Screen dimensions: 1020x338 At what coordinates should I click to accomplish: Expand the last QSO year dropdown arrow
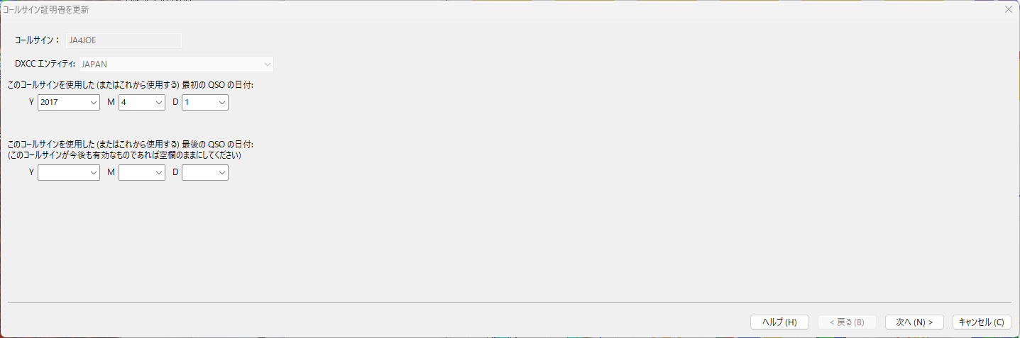[94, 173]
